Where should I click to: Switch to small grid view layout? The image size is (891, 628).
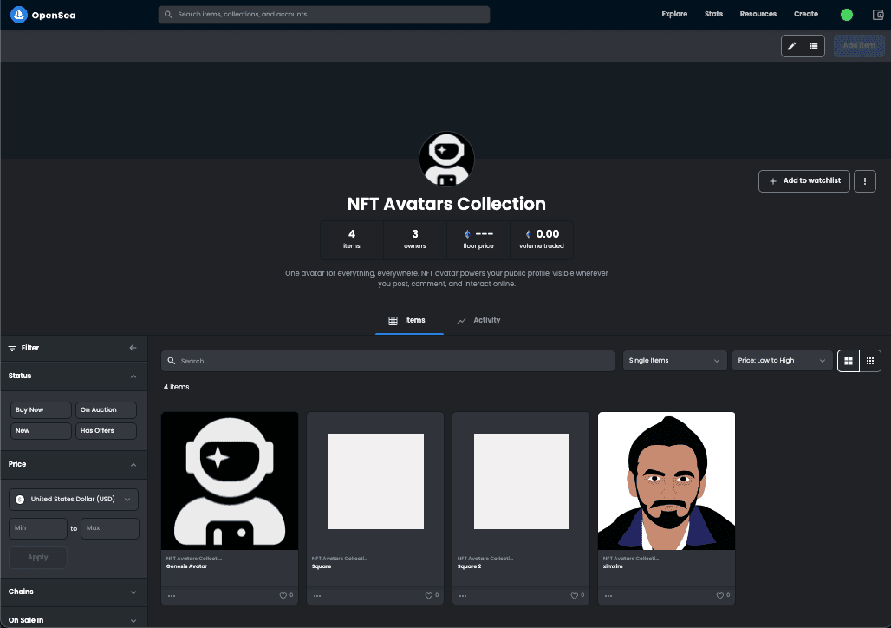point(870,360)
